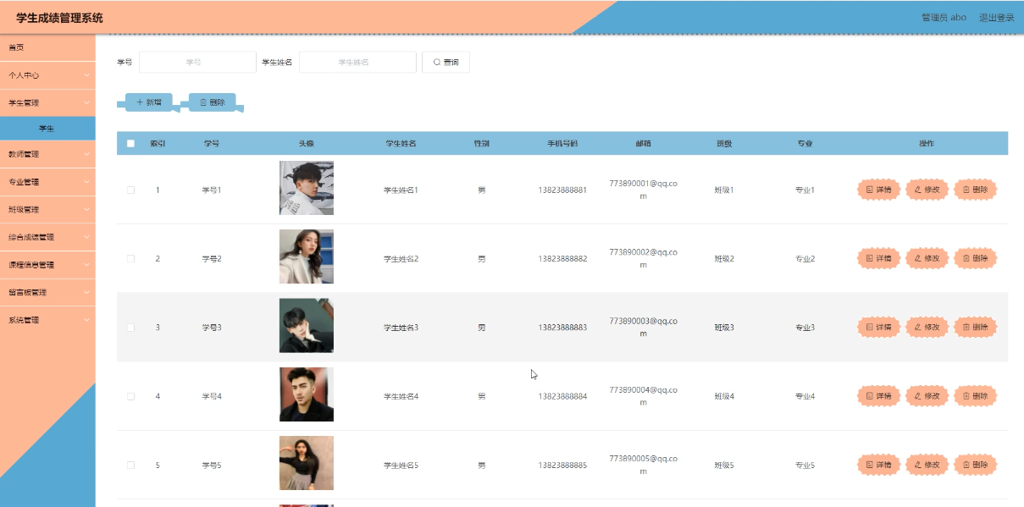Open avatar photo of 学生姓名2
Screen dimensions: 1024x507
pyautogui.click(x=307, y=256)
